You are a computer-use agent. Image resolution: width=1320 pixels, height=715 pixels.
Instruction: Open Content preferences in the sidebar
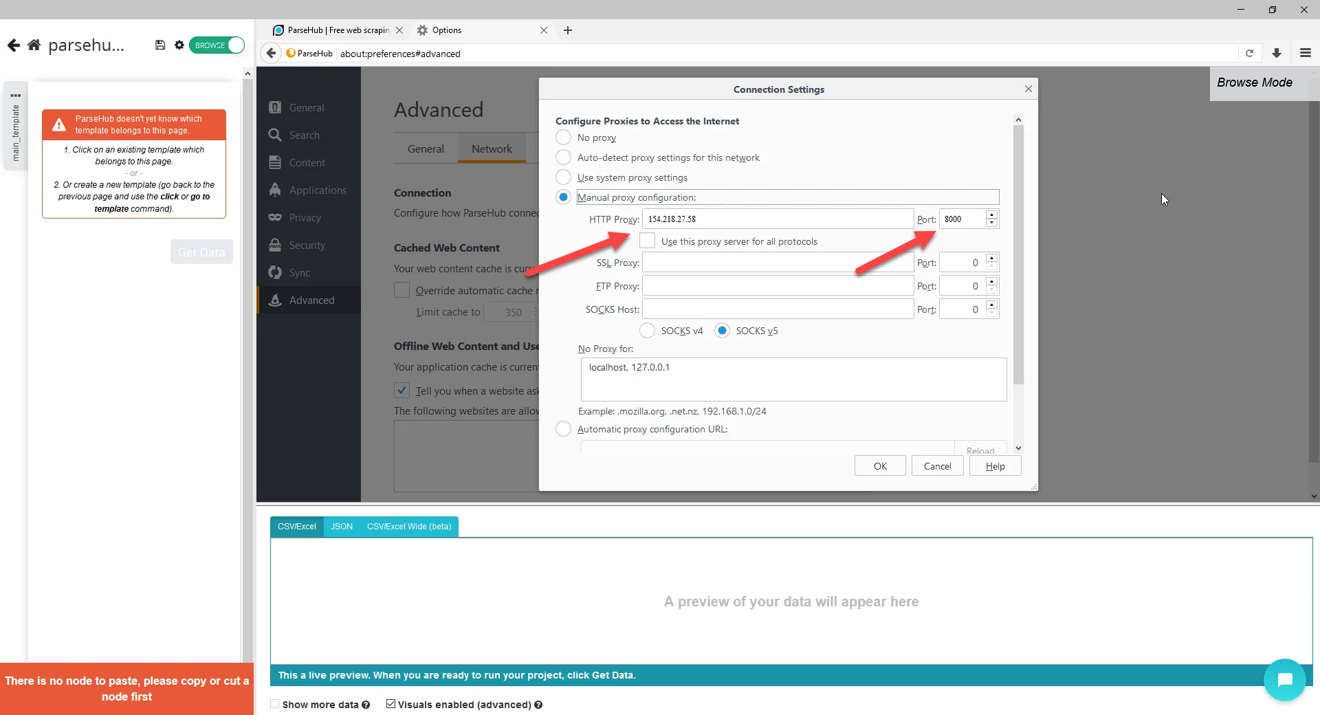point(309,163)
